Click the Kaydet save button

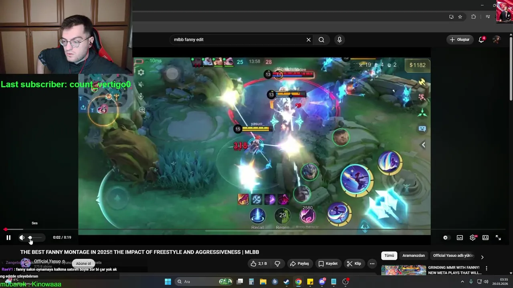(328, 264)
